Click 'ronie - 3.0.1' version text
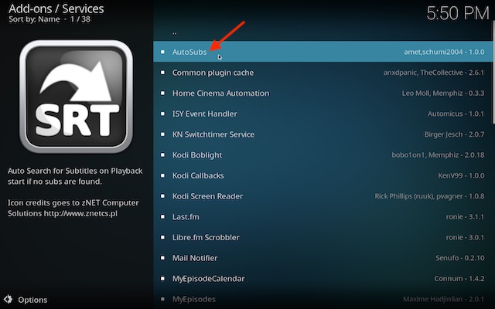This screenshot has height=309, width=495. [x=465, y=237]
